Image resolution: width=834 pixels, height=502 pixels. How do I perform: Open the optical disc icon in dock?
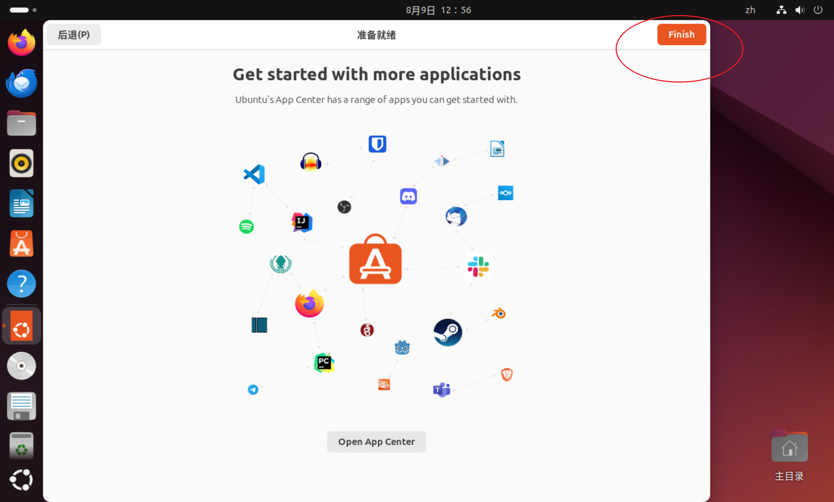point(21,366)
